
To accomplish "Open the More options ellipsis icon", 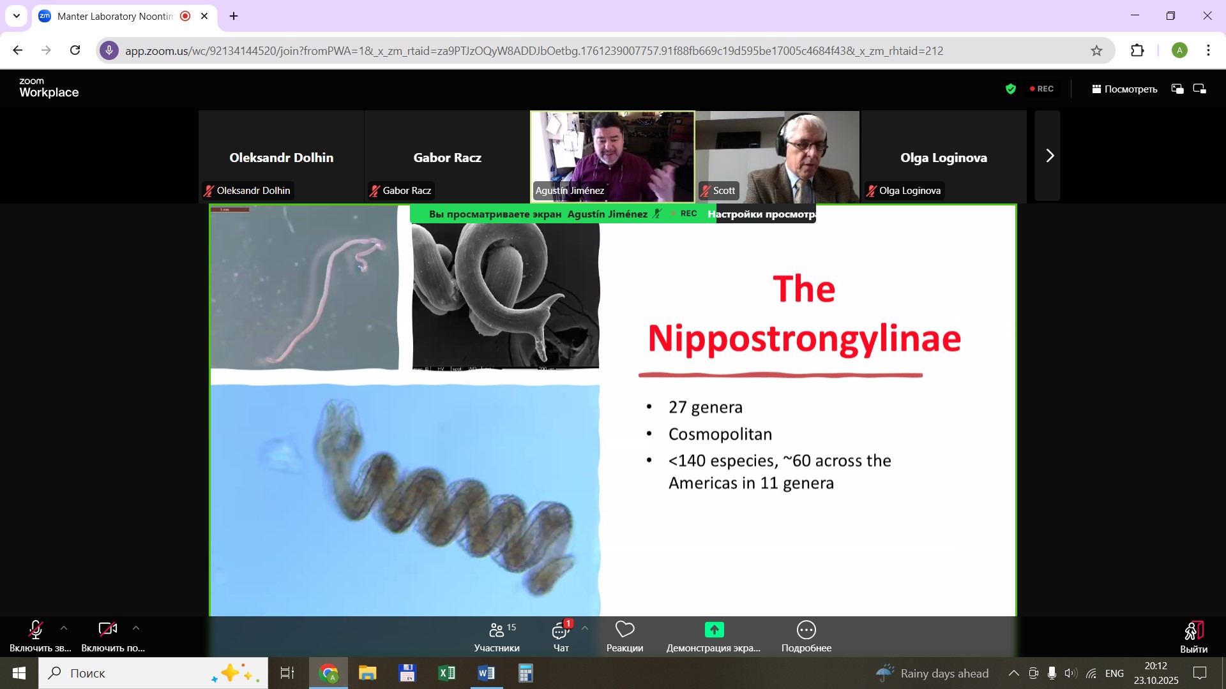I will tap(806, 630).
